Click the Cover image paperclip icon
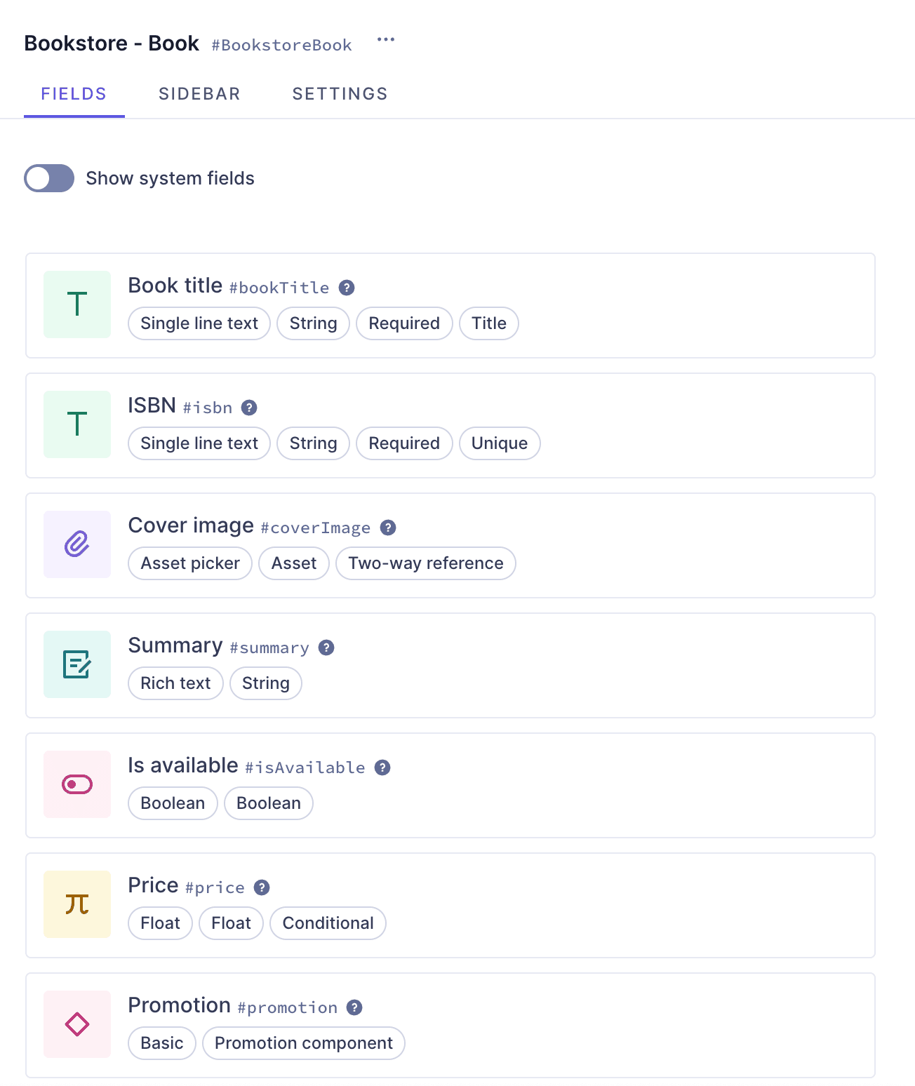Image resolution: width=915 pixels, height=1086 pixels. (x=77, y=544)
